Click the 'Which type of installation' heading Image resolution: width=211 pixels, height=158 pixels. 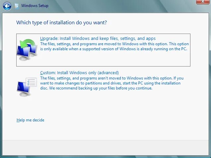62,23
